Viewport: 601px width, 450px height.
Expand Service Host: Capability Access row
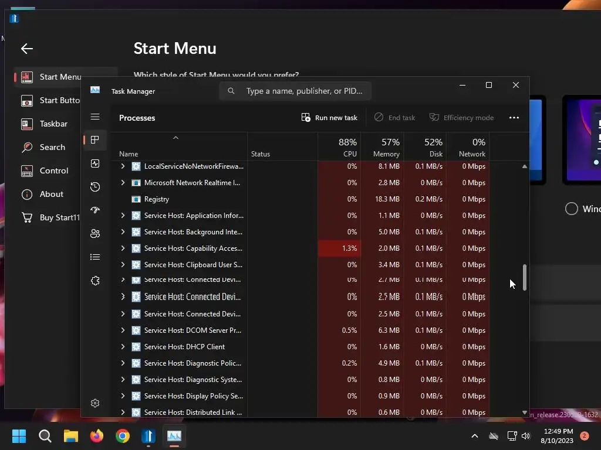pyautogui.click(x=123, y=248)
